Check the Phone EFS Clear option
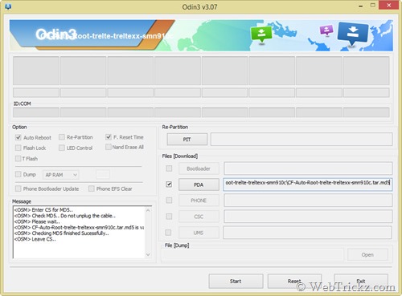 (92, 189)
